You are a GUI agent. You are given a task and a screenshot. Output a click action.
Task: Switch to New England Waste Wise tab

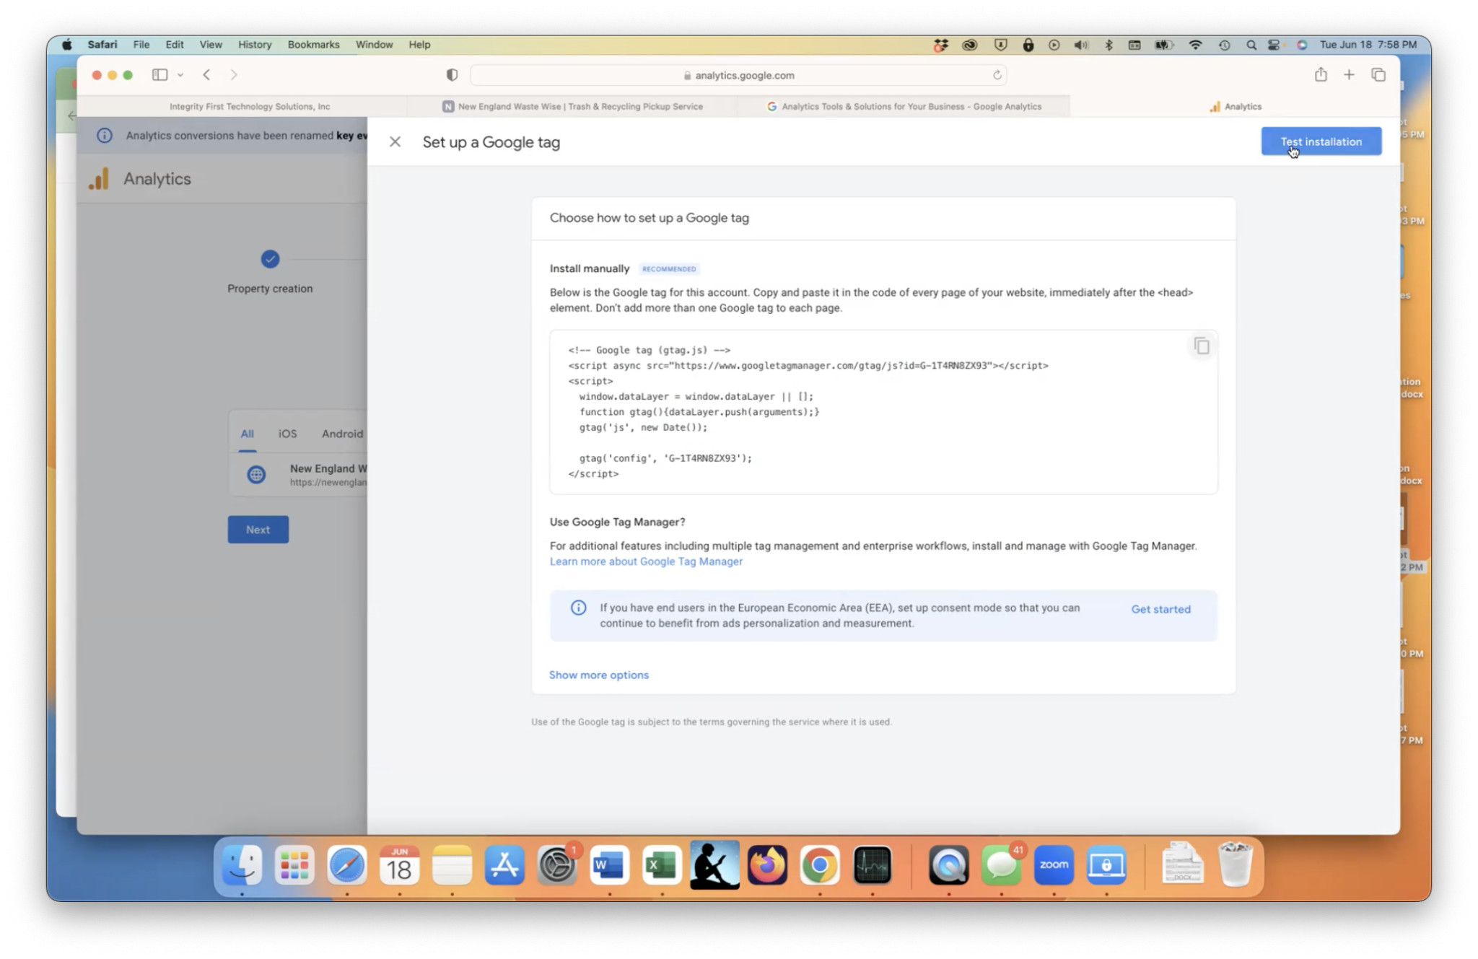(x=572, y=106)
